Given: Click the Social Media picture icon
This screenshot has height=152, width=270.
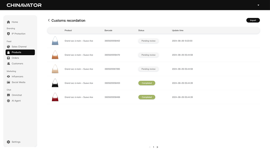Looking at the screenshot, I should click(x=8, y=82).
